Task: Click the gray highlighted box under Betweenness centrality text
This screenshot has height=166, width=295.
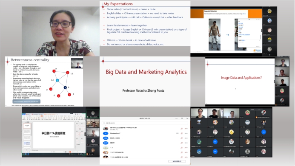Action: [26, 101]
